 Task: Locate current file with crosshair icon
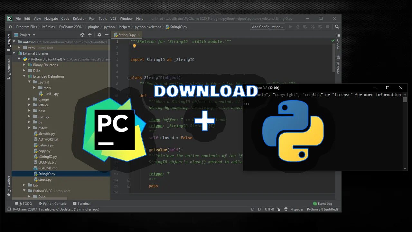(82, 35)
